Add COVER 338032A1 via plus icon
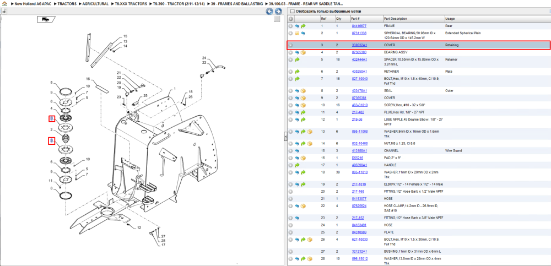This screenshot has height=266, width=551. click(x=290, y=45)
